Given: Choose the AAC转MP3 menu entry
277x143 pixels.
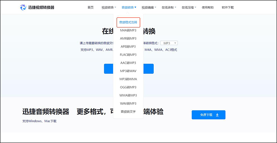Looking at the screenshot, I should pos(128,63).
